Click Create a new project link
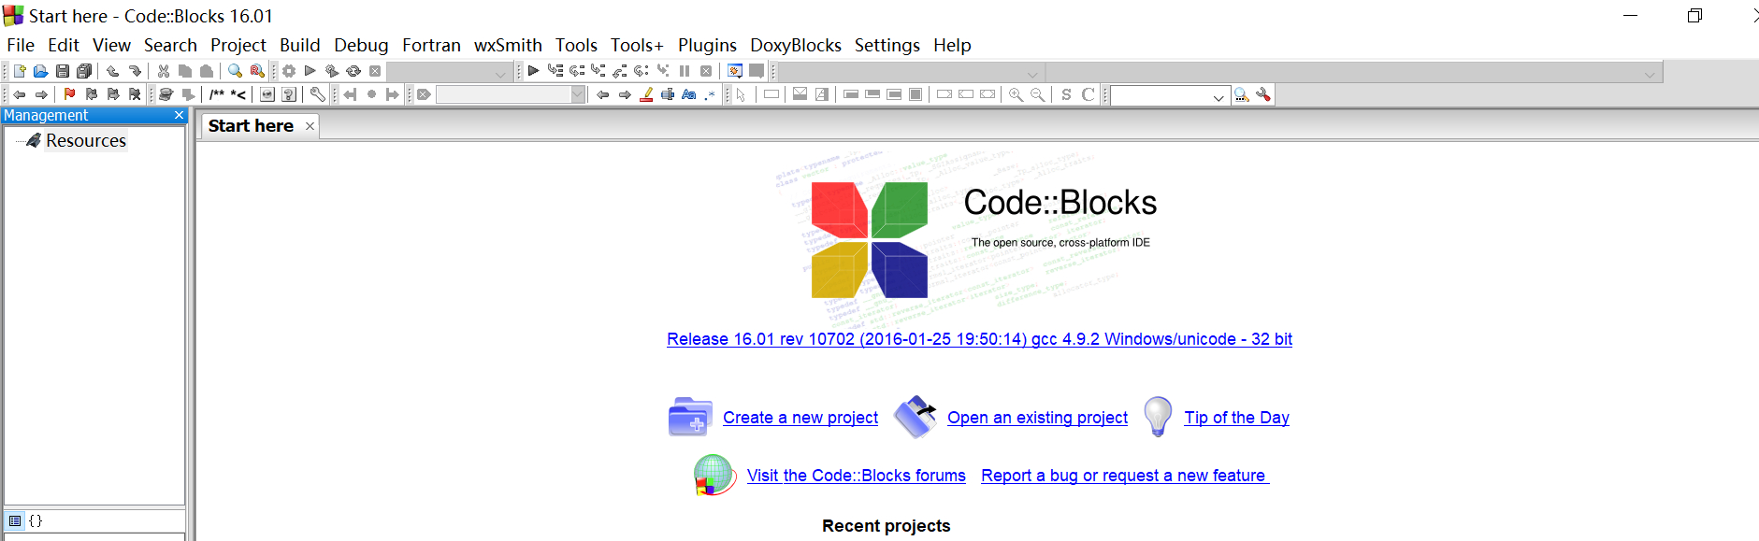The image size is (1759, 541). pos(800,418)
